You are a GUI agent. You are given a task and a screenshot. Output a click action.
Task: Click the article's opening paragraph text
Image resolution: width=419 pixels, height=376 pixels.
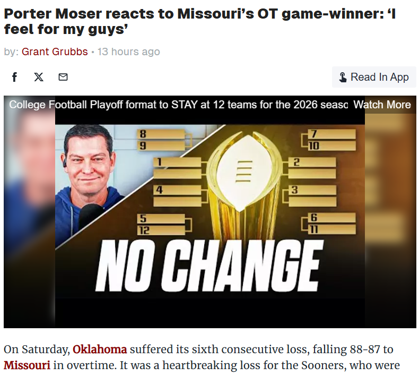202,357
